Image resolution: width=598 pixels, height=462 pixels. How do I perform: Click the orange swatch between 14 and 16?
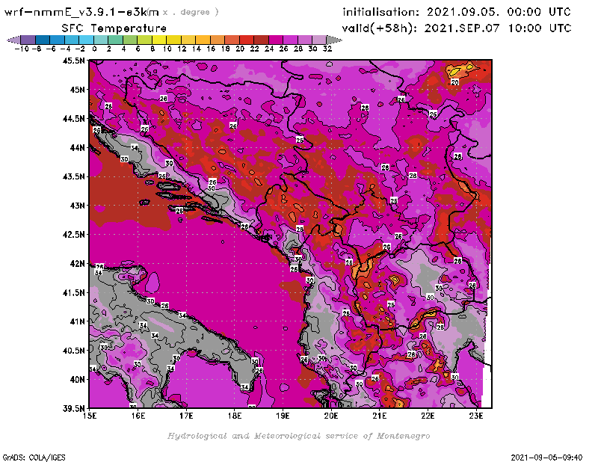point(203,40)
